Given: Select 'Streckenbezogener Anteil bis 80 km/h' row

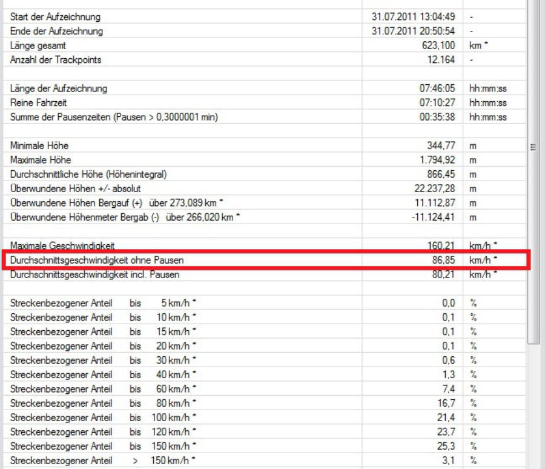Looking at the screenshot, I should tap(265, 402).
